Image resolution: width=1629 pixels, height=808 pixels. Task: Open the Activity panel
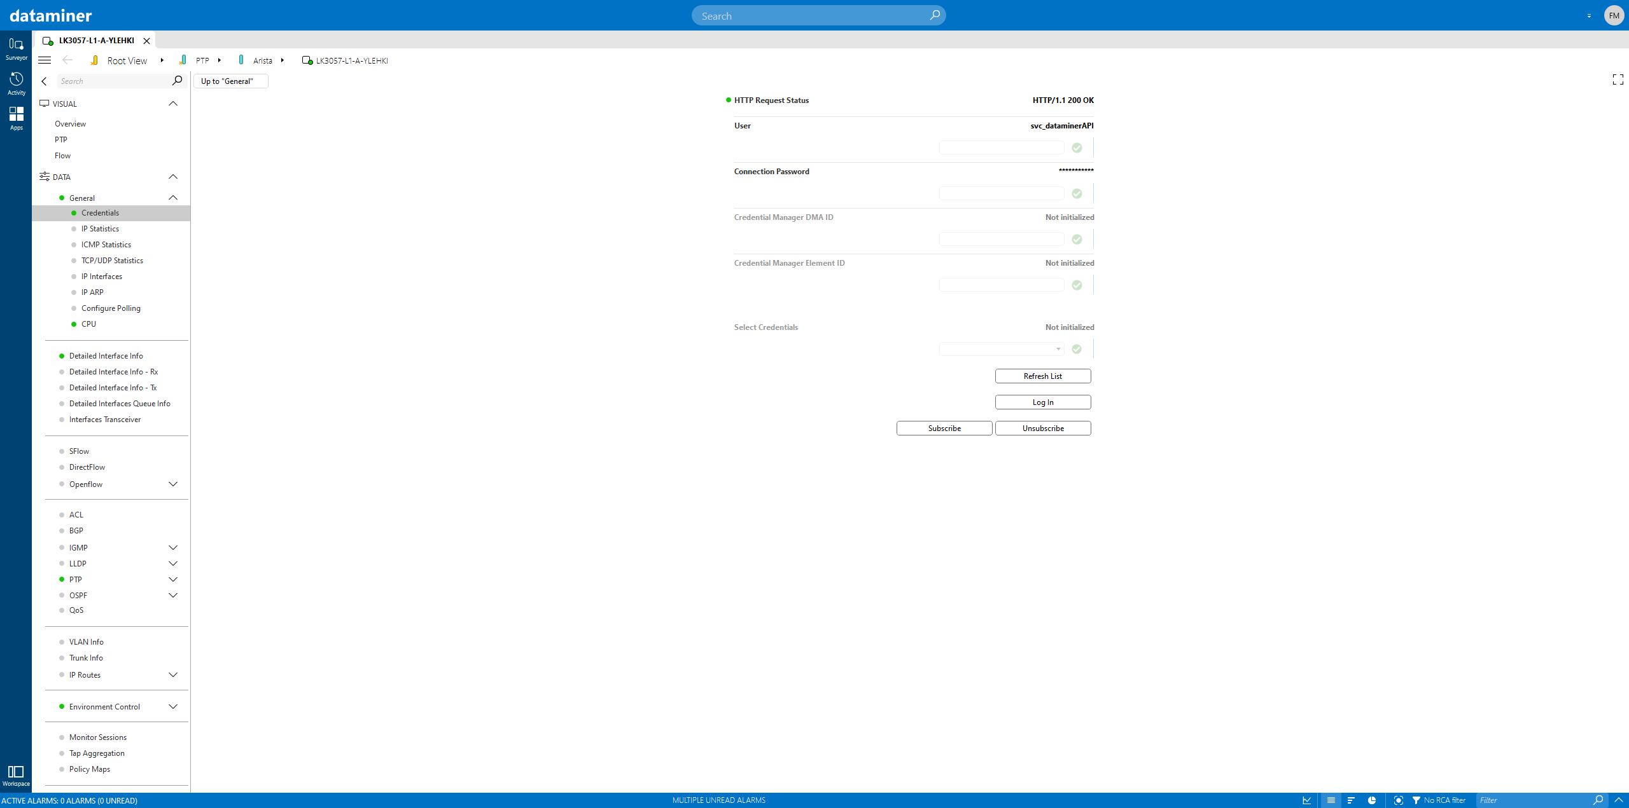16,84
